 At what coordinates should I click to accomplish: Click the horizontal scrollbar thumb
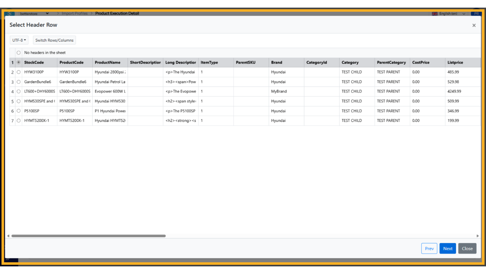(x=88, y=236)
